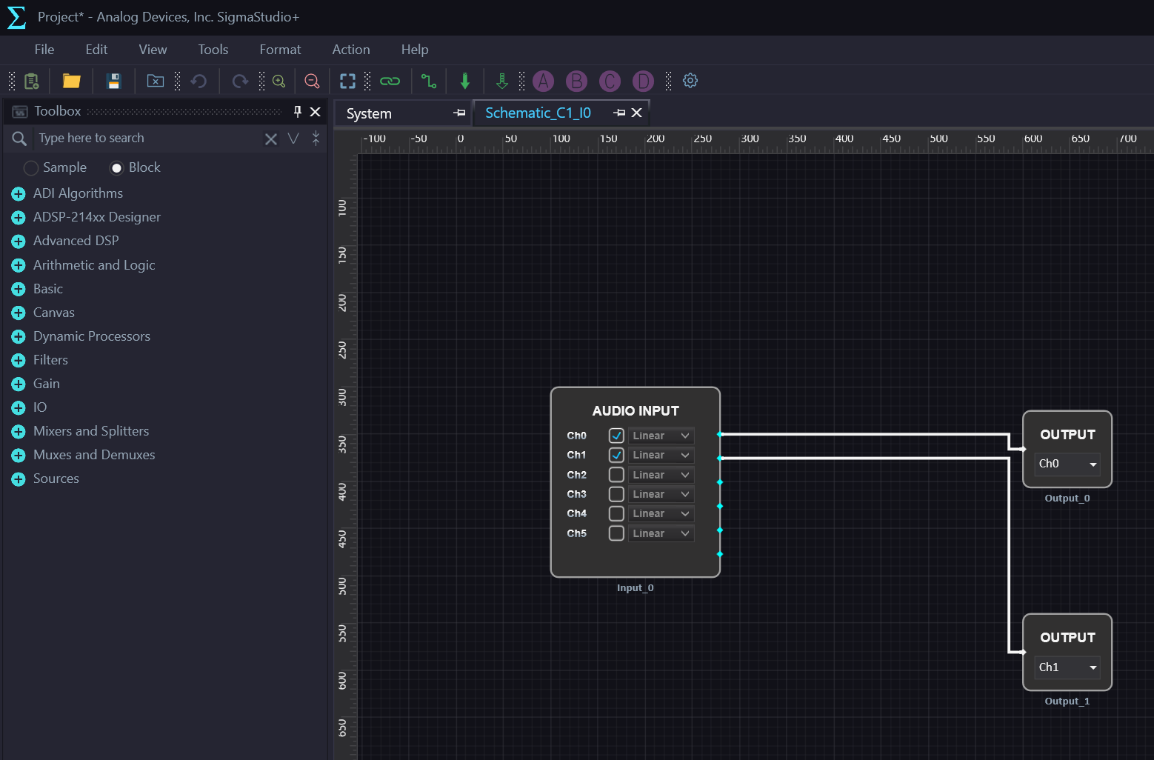This screenshot has height=760, width=1154.
Task: Open Output_1 channel dropdown showing Ch1
Action: 1067,667
